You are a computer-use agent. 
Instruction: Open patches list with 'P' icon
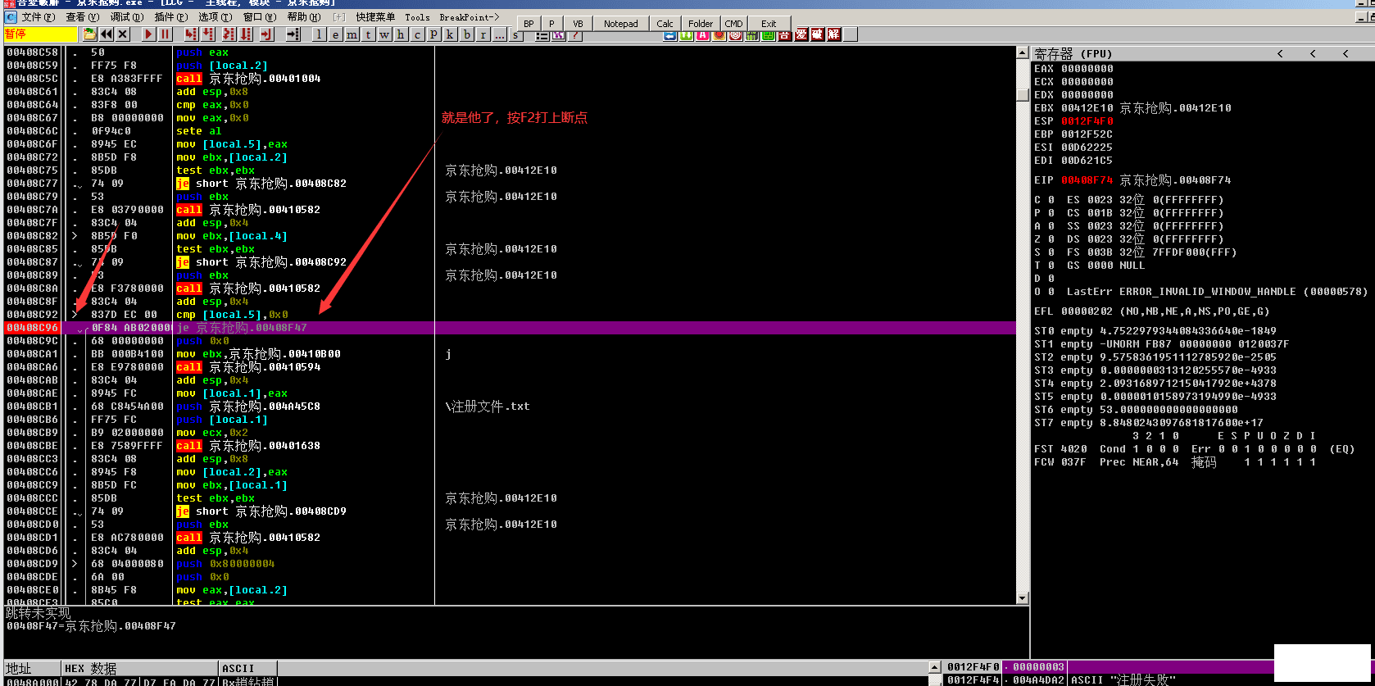pyautogui.click(x=433, y=34)
